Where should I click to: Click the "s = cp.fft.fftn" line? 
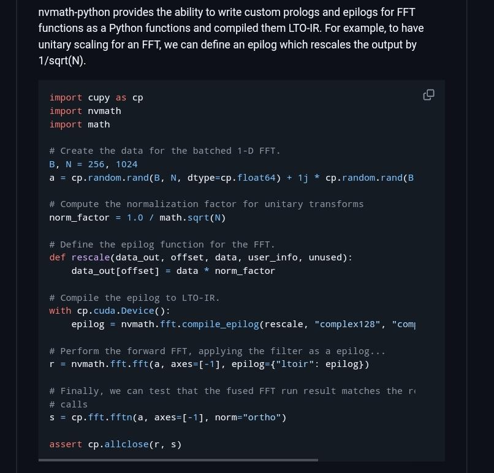pos(167,417)
